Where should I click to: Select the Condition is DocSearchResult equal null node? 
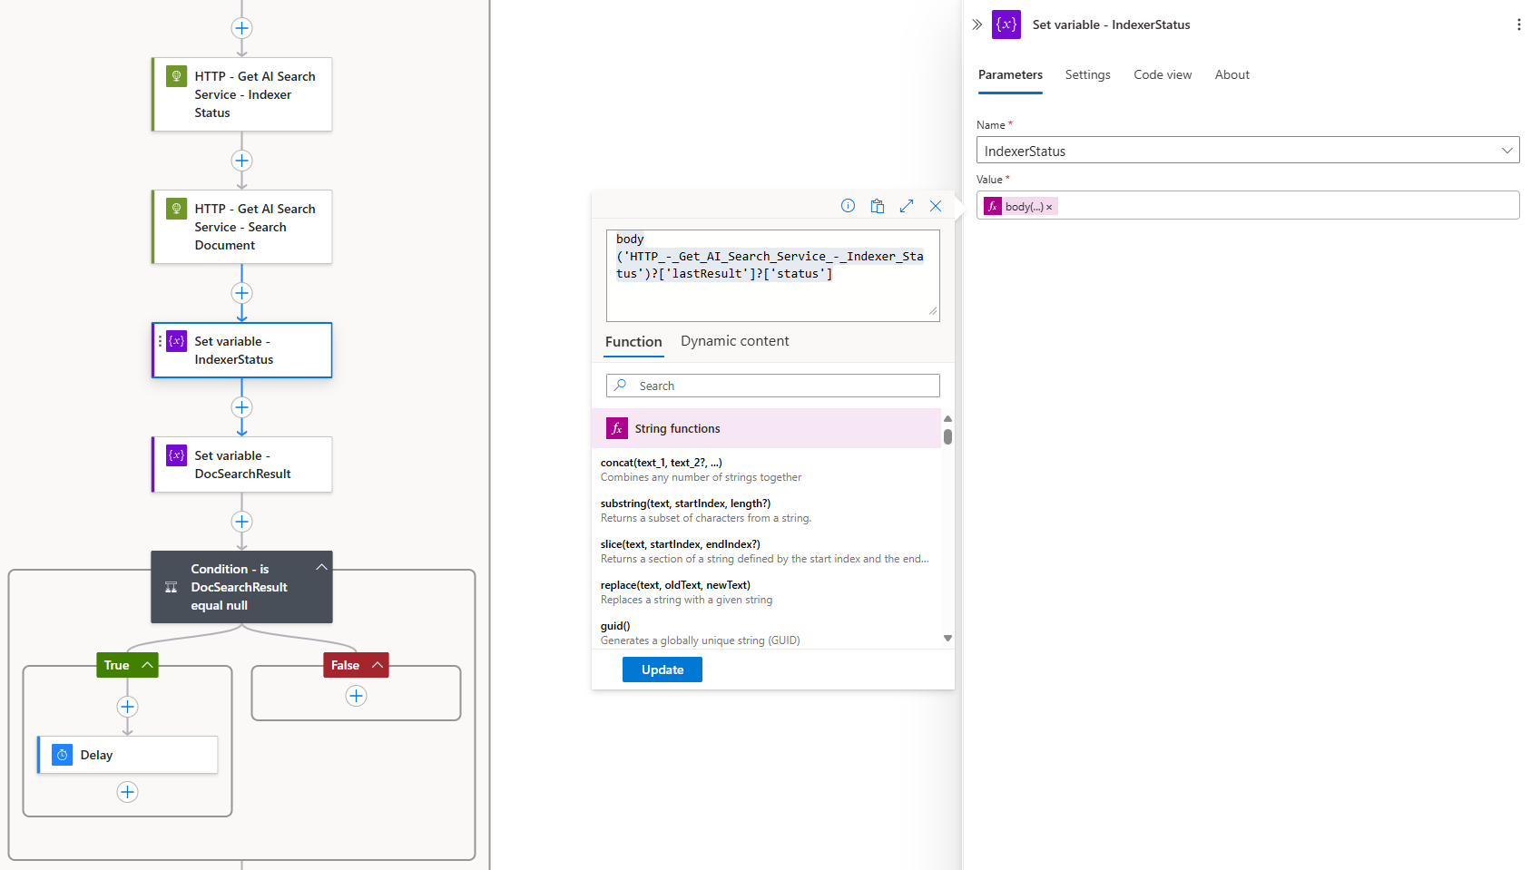tap(241, 587)
